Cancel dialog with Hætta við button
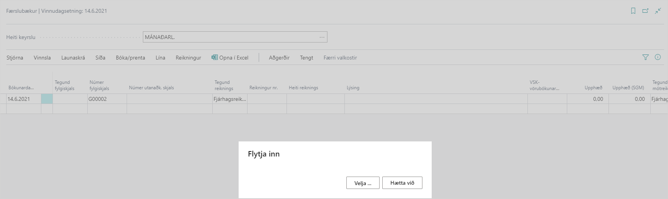Viewport: 668px width, 199px height. click(402, 183)
